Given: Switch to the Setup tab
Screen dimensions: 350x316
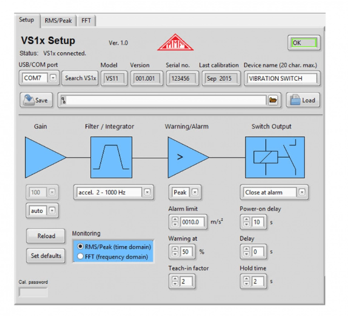Looking at the screenshot, I should tap(26, 20).
